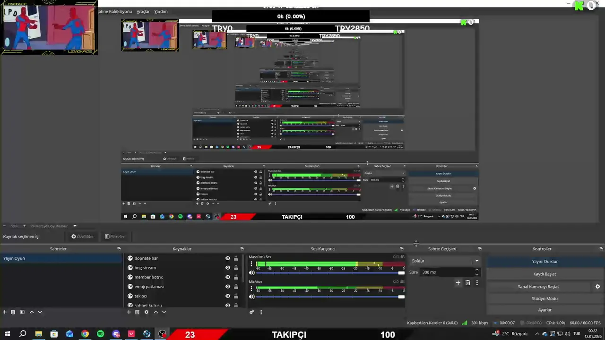Open transition properties three-dot icon
The image size is (605, 340).
point(477,283)
